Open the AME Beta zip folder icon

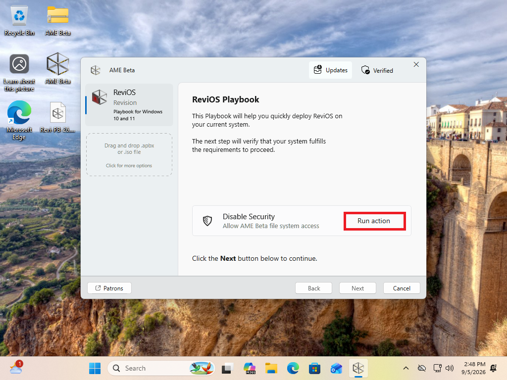pos(57,20)
